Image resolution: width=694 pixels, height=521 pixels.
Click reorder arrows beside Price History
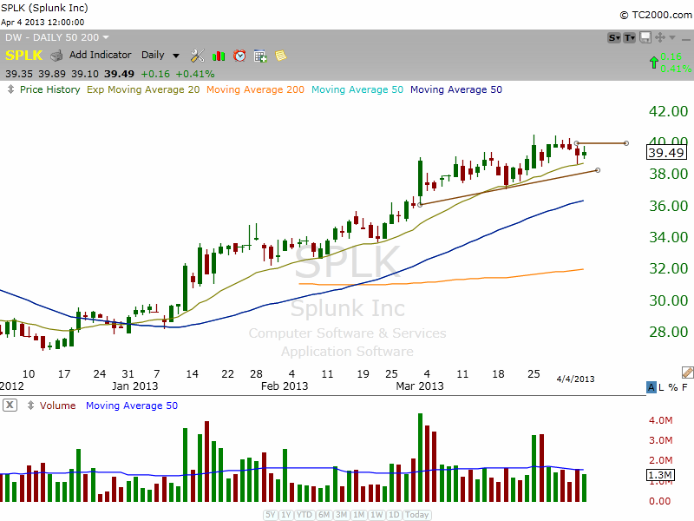click(10, 89)
